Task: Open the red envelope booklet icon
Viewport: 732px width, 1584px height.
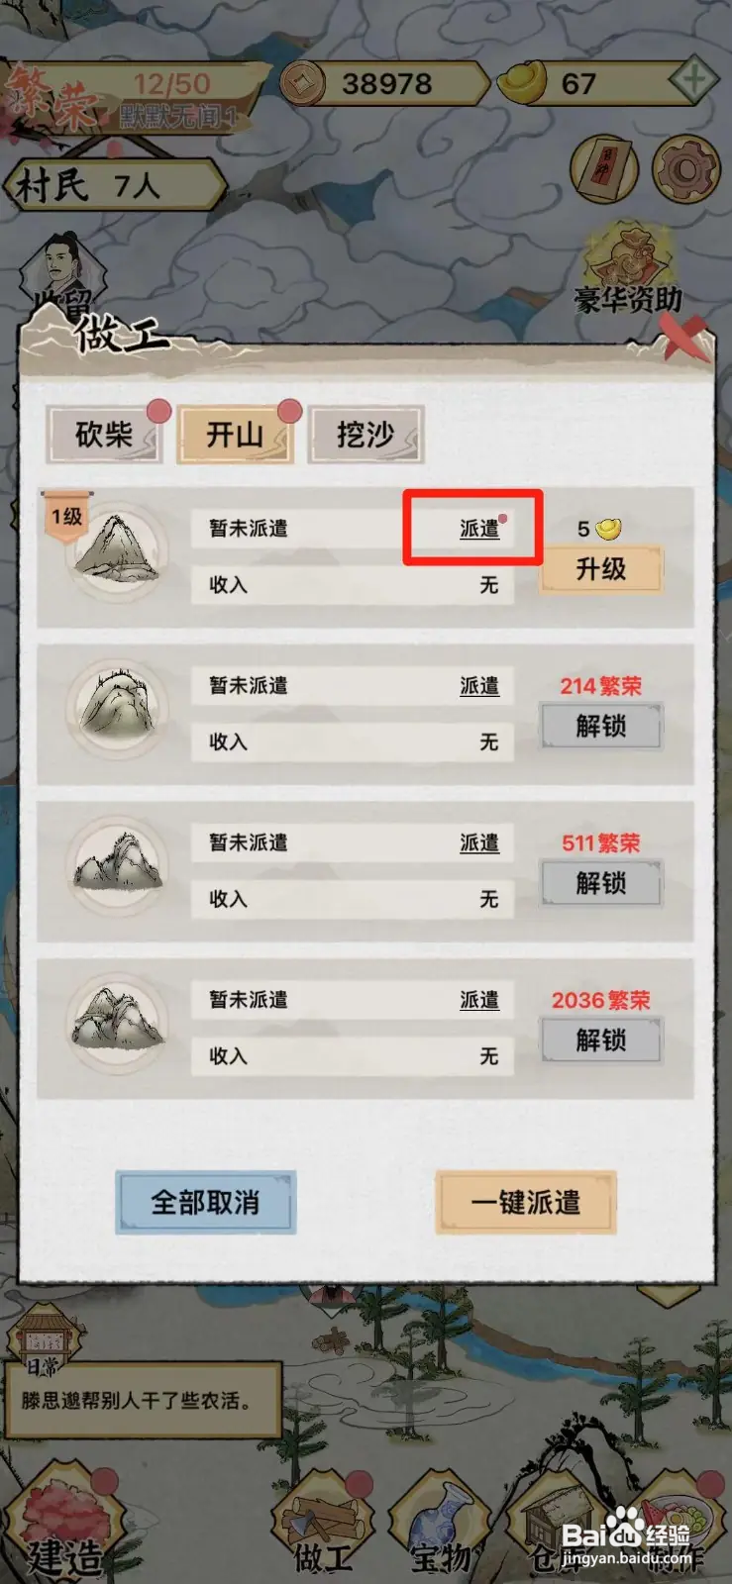Action: [604, 169]
